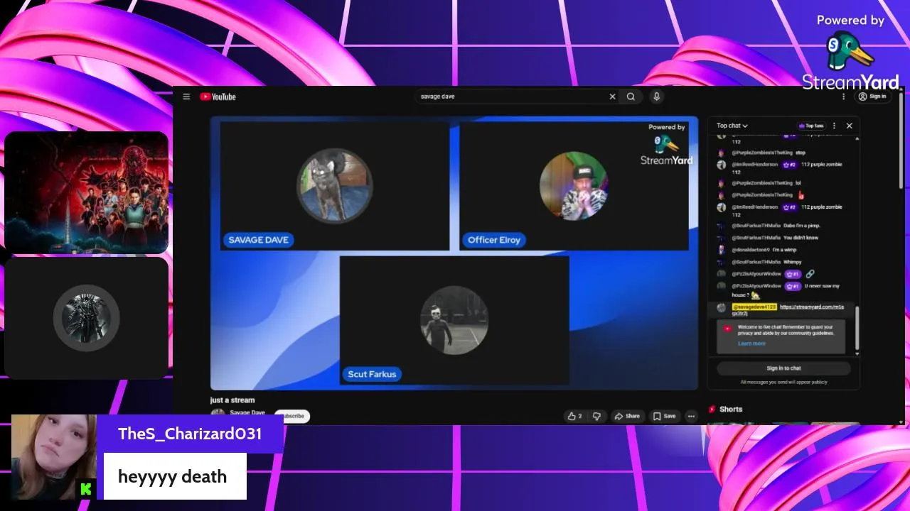
Task: Like the video with thumbs up
Action: tap(574, 416)
